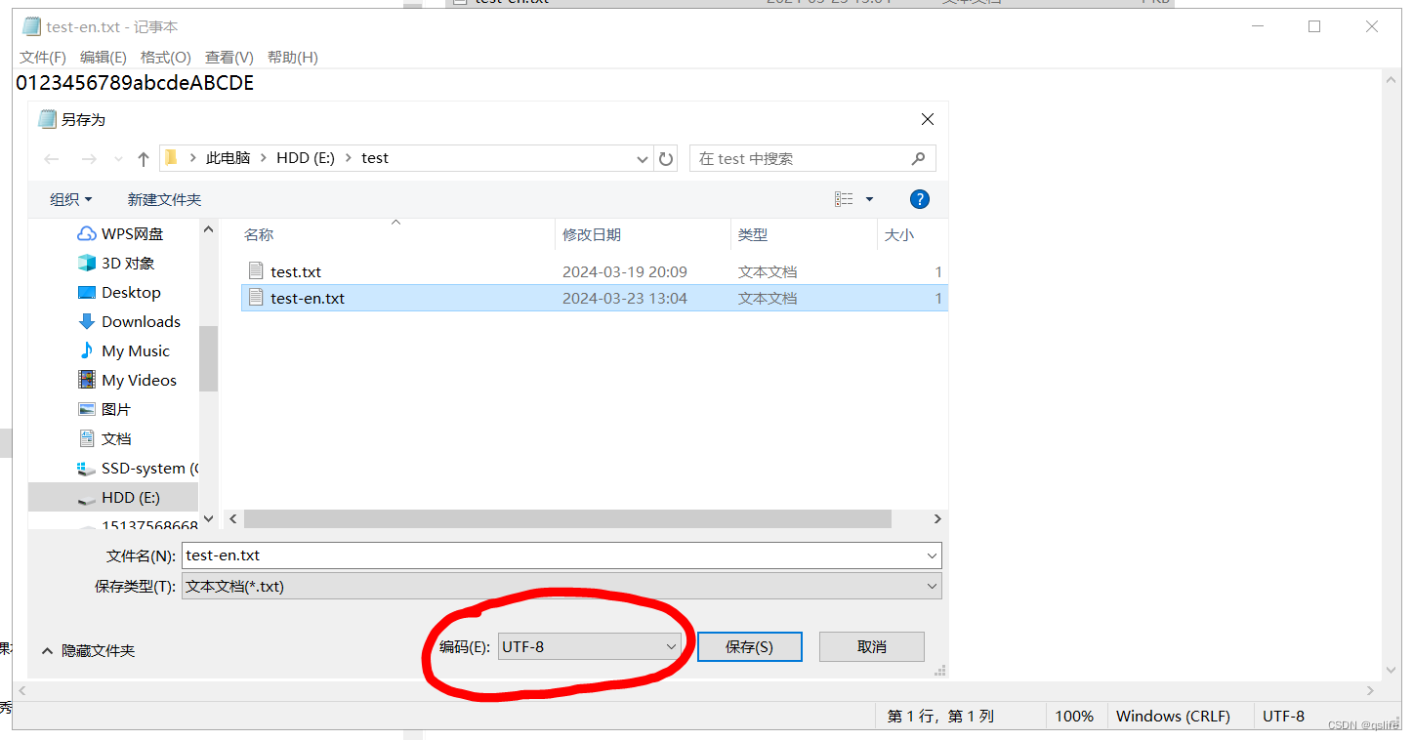Click date 2024-03-23 13:04 cell
Image resolution: width=1413 pixels, height=740 pixels.
[625, 298]
